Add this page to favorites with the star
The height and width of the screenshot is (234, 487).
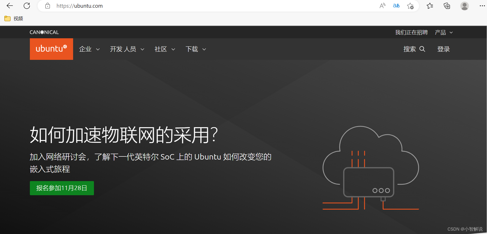pos(410,6)
